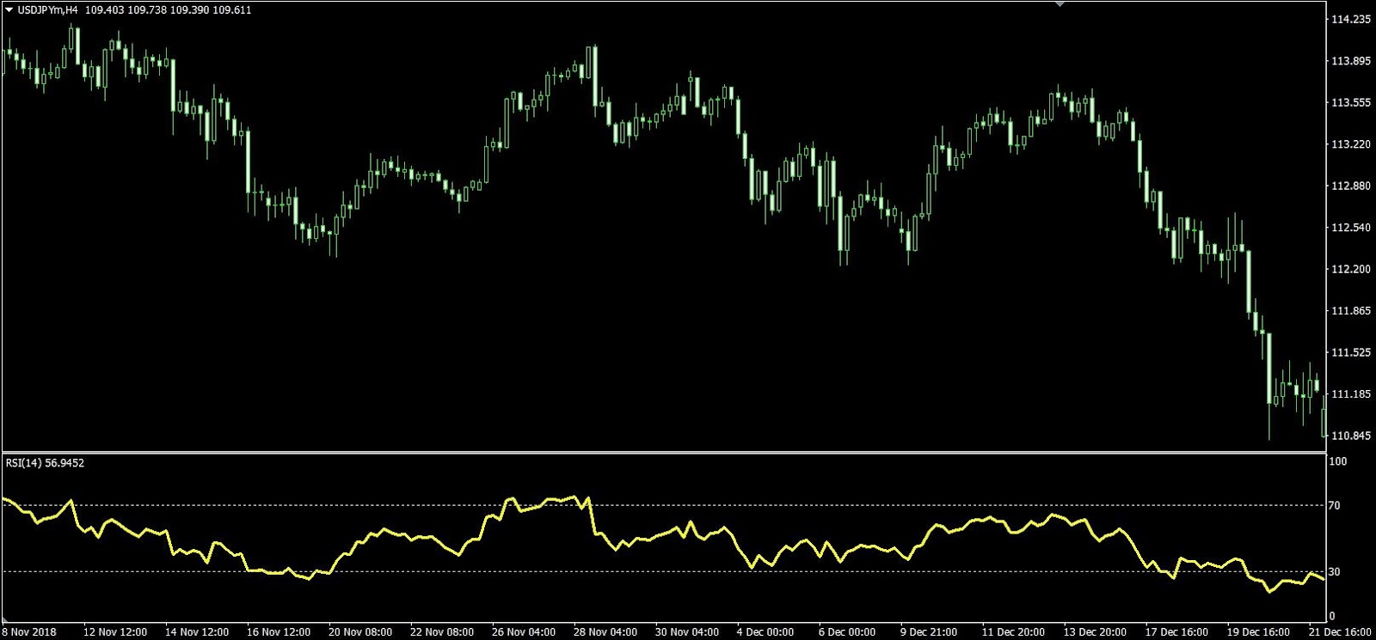Click the 17 Dec 16:00 time label
The height and width of the screenshot is (640, 1376).
click(1177, 632)
